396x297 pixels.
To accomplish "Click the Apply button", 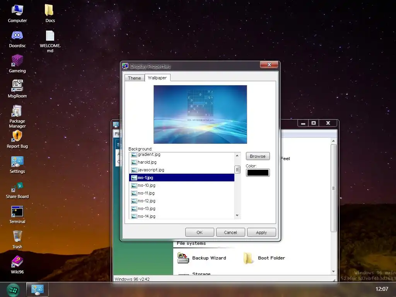I will [261, 232].
